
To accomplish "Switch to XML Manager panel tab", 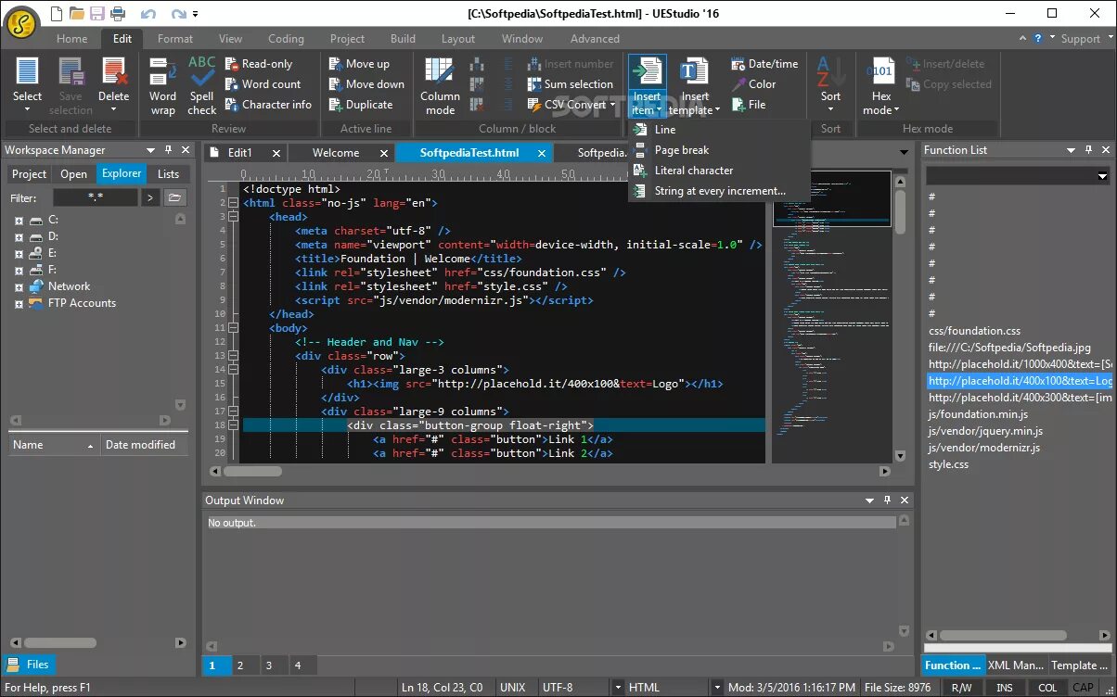I will tap(1015, 665).
